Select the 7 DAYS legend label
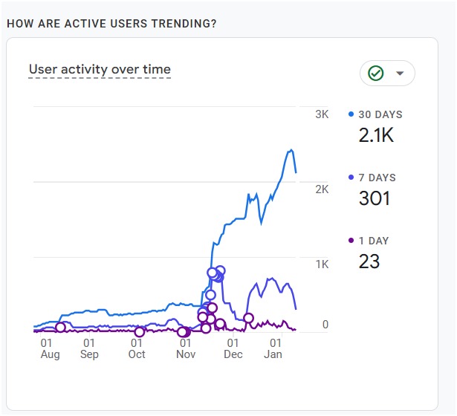 pyautogui.click(x=377, y=178)
